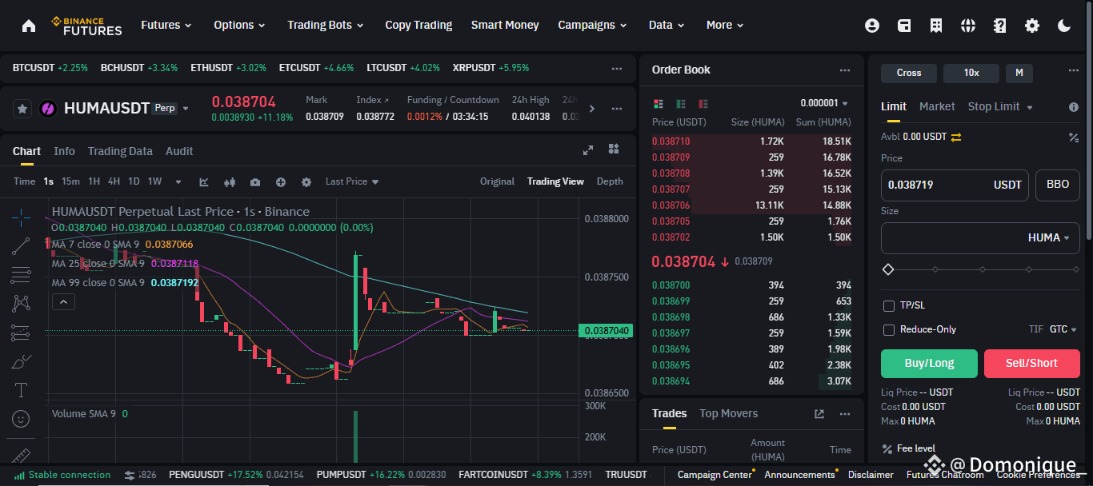Open the Trading Bots menu
This screenshot has width=1093, height=486.
(320, 25)
